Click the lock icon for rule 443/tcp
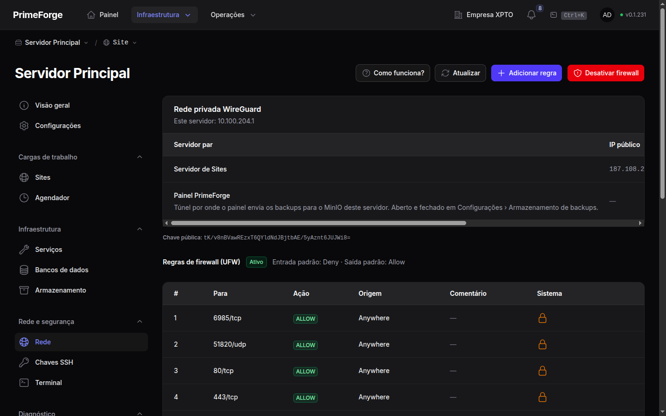 (x=543, y=397)
